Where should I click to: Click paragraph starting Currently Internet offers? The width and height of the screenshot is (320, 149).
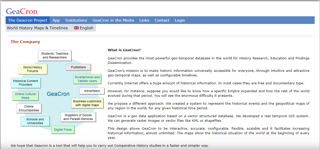(x=206, y=83)
